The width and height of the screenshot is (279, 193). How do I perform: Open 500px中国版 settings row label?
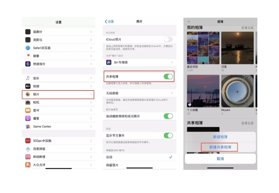coord(42,141)
